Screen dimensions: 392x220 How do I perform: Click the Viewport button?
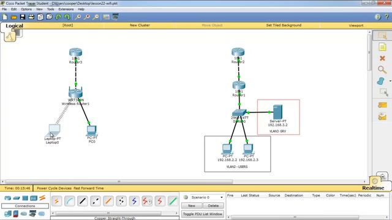(x=356, y=26)
